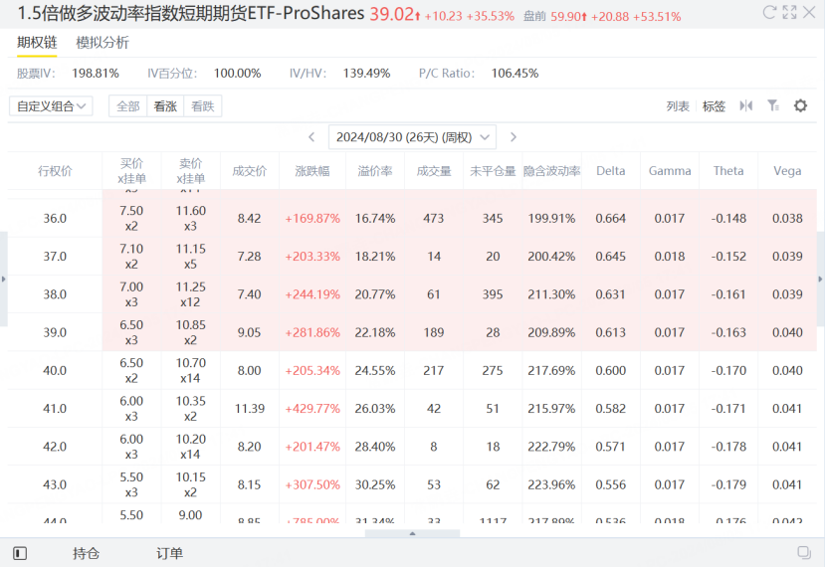826x567 pixels.
Task: Switch to 列表 list view
Action: pos(678,106)
